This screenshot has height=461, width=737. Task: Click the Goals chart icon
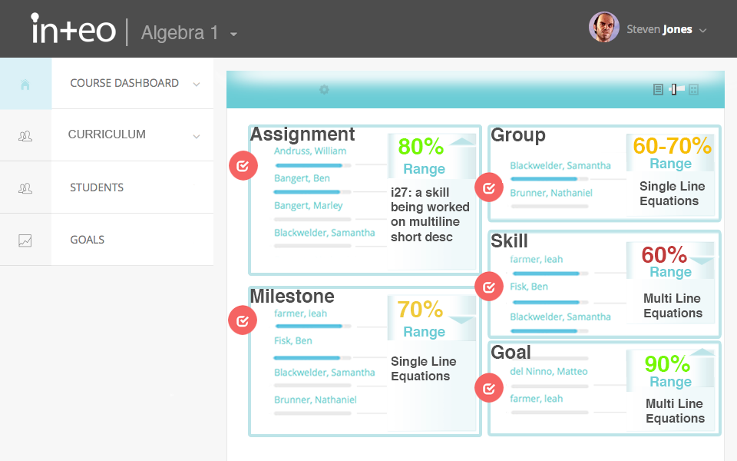[25, 240]
